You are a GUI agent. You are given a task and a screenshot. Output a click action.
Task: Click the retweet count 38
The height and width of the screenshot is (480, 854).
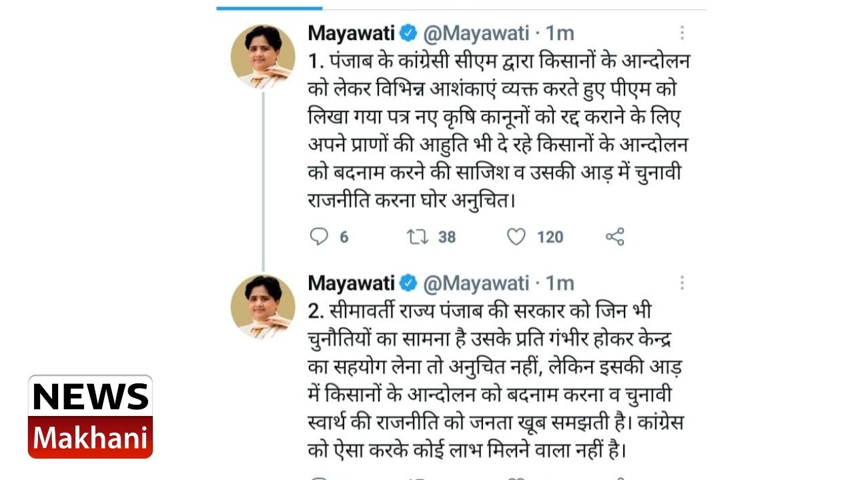[446, 237]
